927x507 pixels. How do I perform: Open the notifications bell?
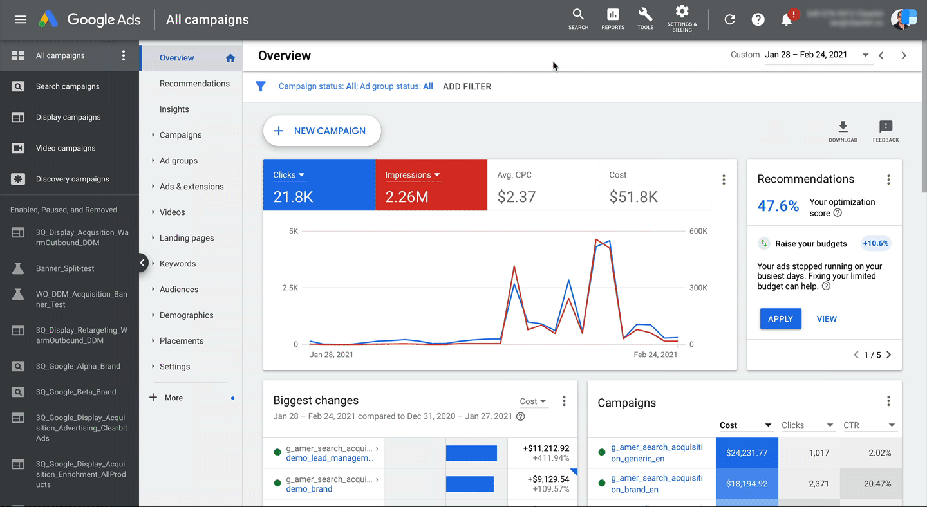coord(787,19)
